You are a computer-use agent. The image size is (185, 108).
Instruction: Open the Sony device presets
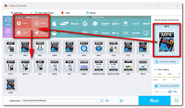tap(115, 24)
